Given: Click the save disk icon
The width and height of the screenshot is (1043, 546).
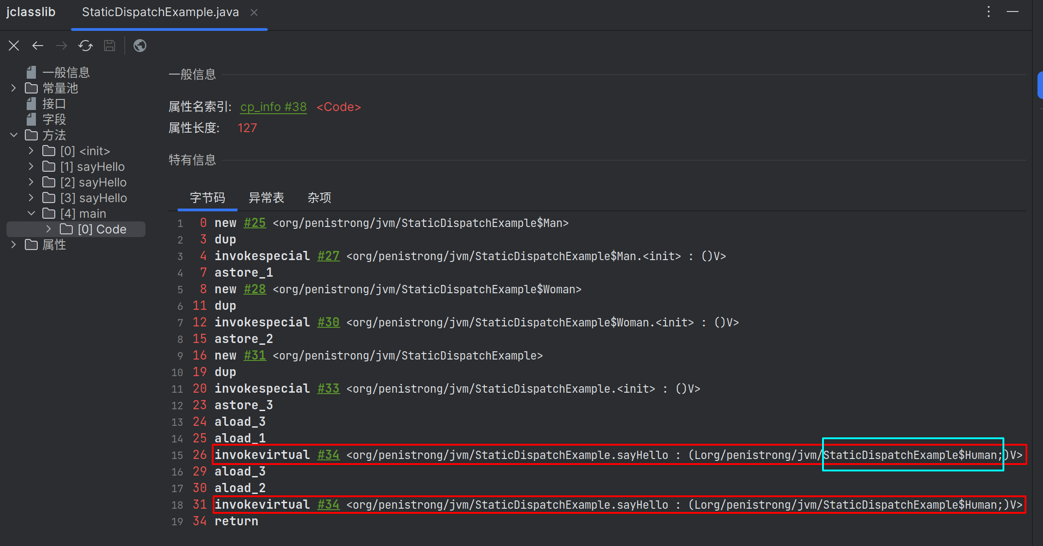Looking at the screenshot, I should point(110,46).
